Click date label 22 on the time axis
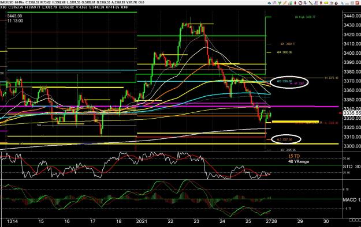The height and width of the screenshot is (227, 361). coord(170,221)
